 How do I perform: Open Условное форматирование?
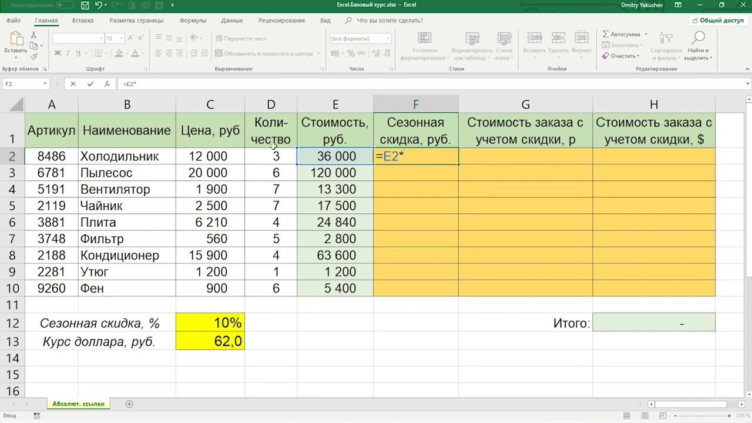425,46
